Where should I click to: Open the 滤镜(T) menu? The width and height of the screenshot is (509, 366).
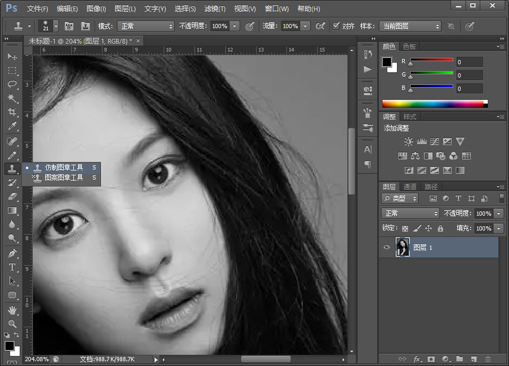pyautogui.click(x=215, y=8)
